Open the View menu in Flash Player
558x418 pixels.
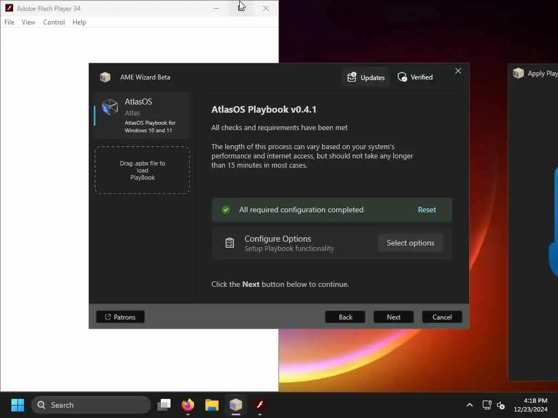(28, 22)
